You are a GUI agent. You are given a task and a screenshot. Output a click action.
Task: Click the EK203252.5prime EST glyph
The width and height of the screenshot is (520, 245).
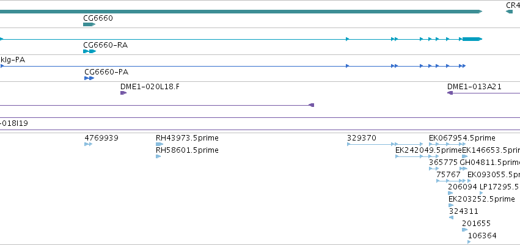coord(451,205)
